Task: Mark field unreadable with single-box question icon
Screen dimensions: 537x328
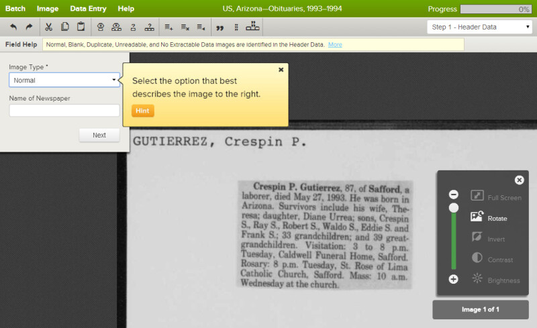Action: [x=133, y=27]
